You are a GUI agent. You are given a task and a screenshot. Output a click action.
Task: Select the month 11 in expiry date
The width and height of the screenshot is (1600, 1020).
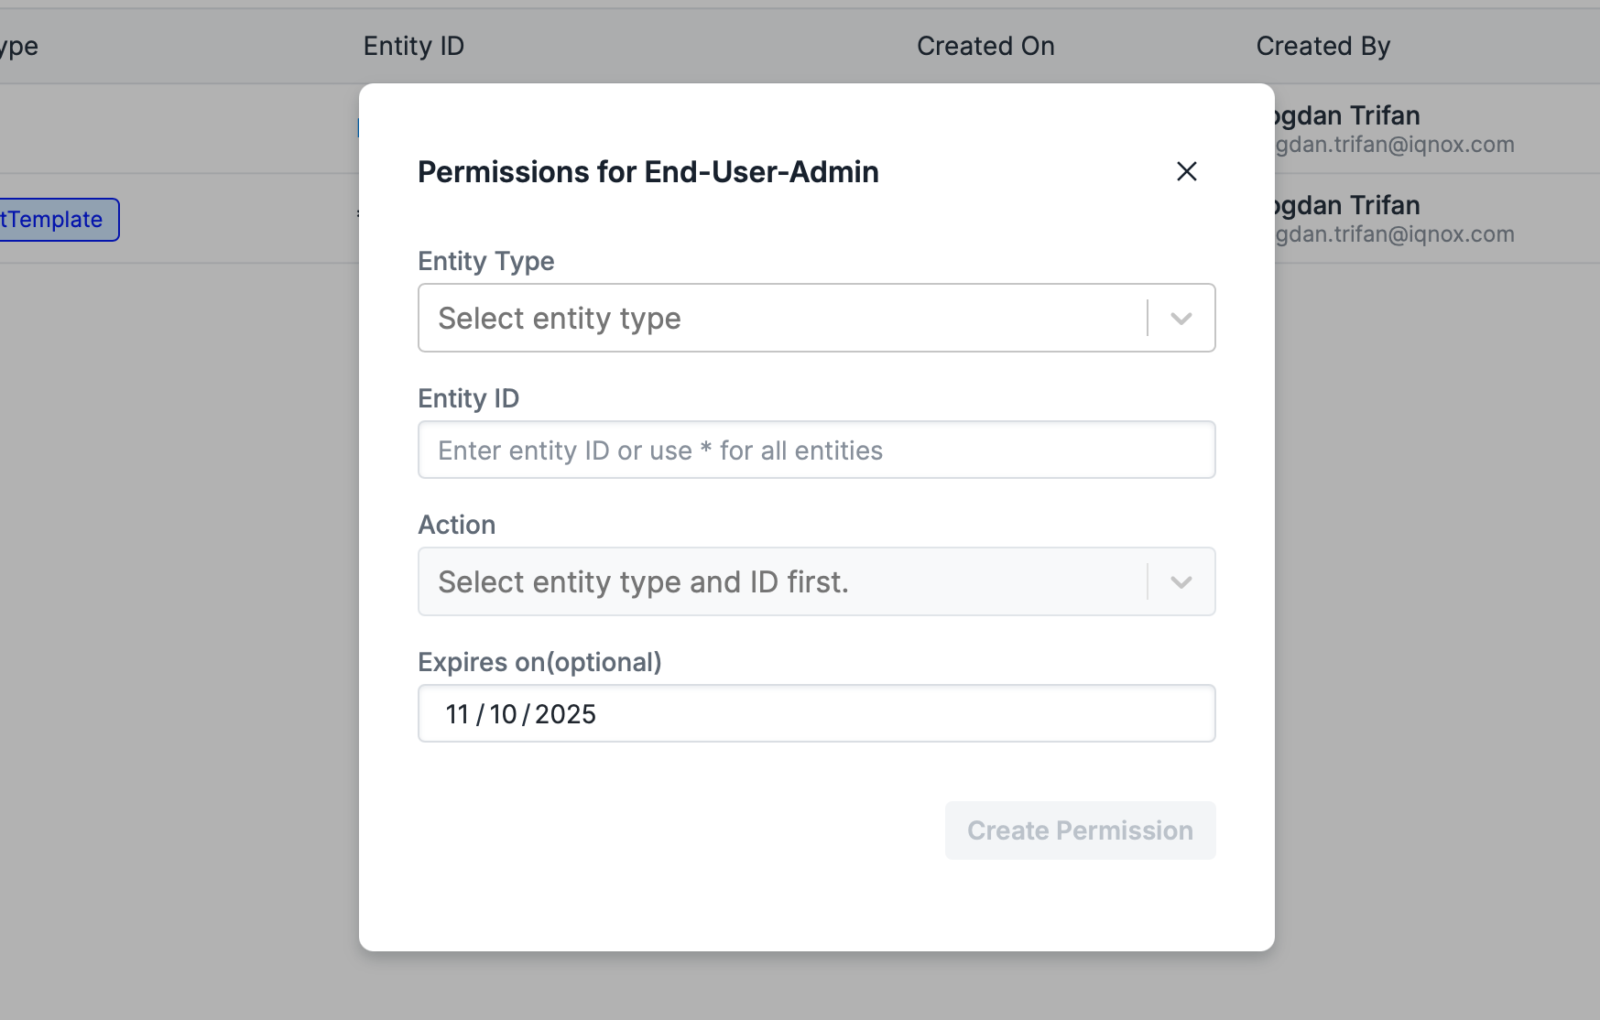click(457, 714)
